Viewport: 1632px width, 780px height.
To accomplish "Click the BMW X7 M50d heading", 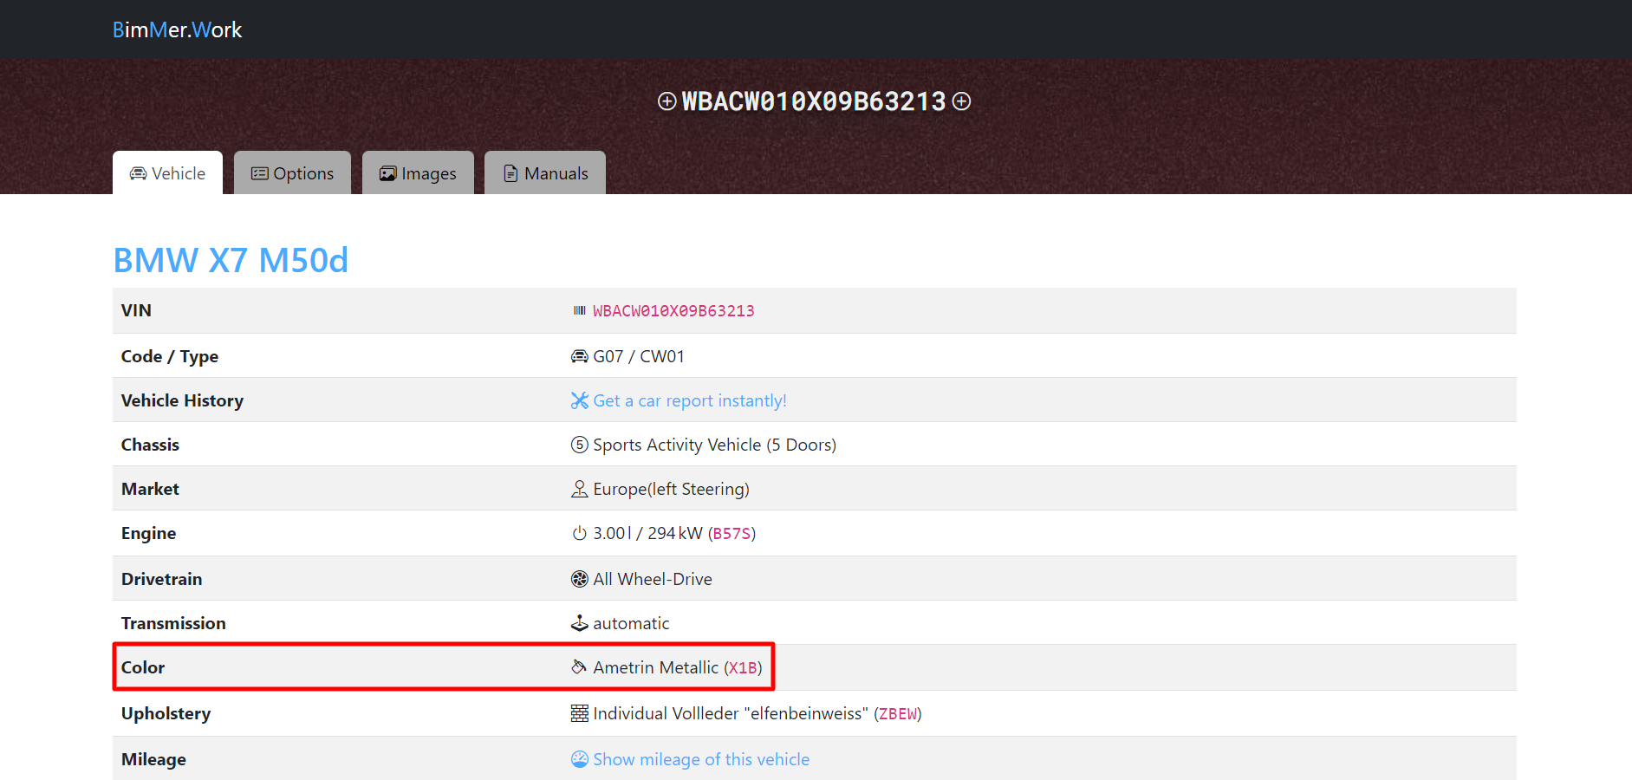I will point(231,260).
